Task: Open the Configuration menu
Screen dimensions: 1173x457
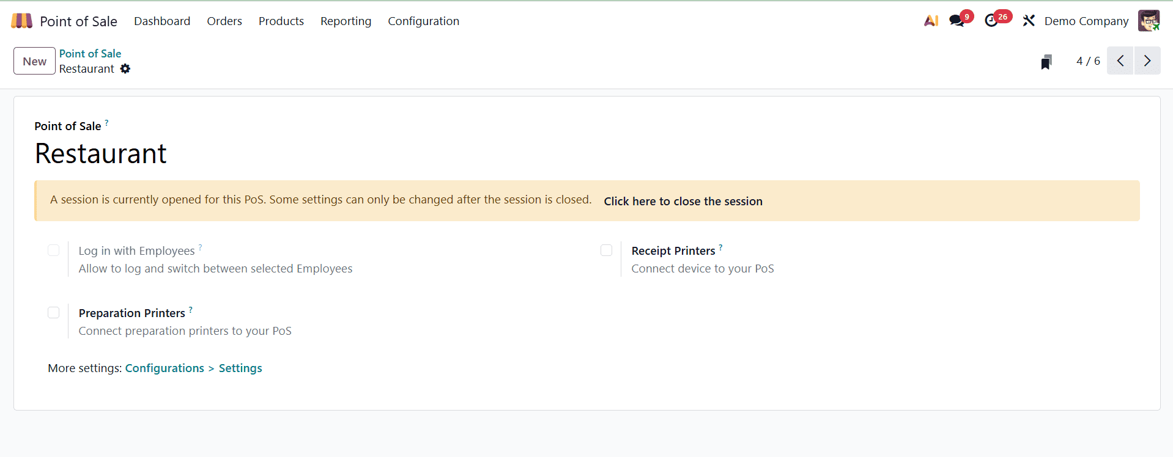Action: pyautogui.click(x=423, y=21)
